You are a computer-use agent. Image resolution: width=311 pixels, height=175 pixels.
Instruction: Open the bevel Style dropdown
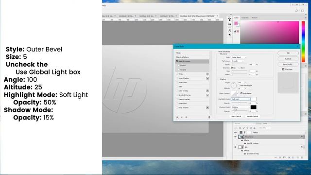[x=239, y=57]
